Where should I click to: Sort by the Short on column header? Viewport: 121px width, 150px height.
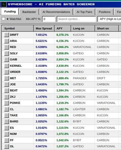[107, 29]
